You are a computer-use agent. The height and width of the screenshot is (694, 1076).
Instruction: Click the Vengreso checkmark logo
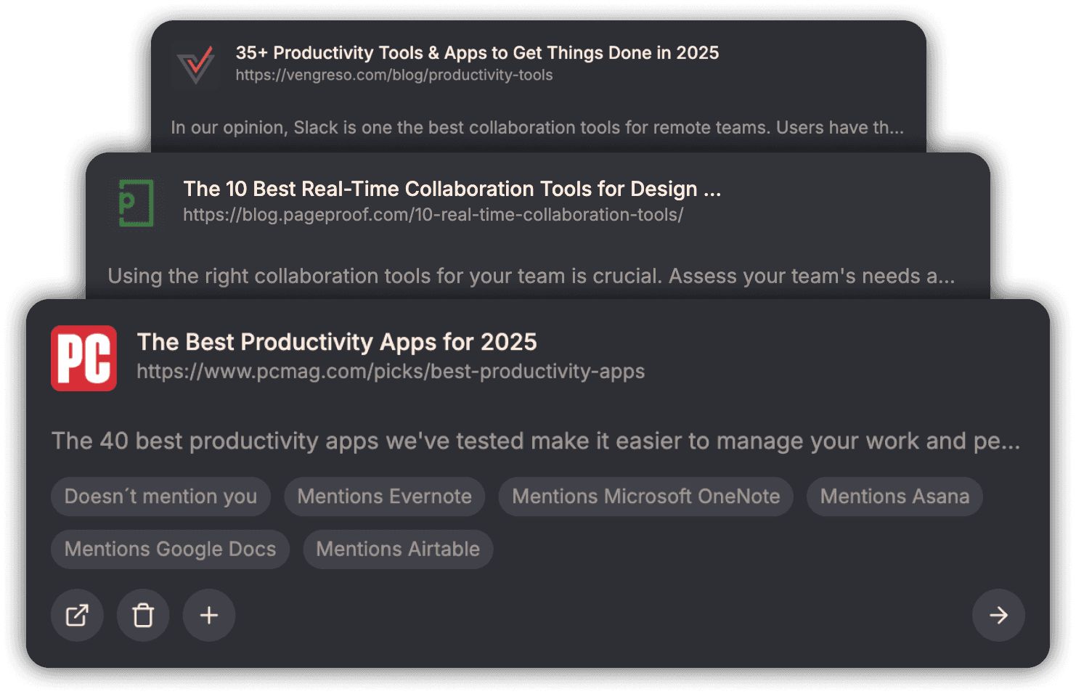[196, 65]
